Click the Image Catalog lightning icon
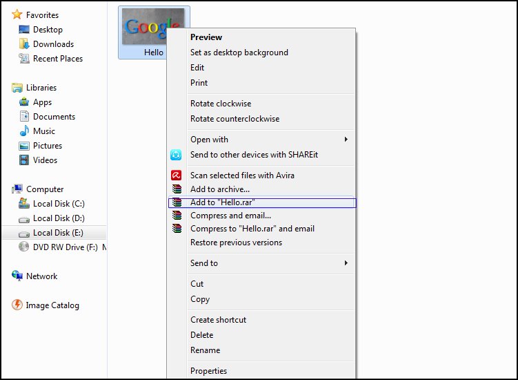 17,305
